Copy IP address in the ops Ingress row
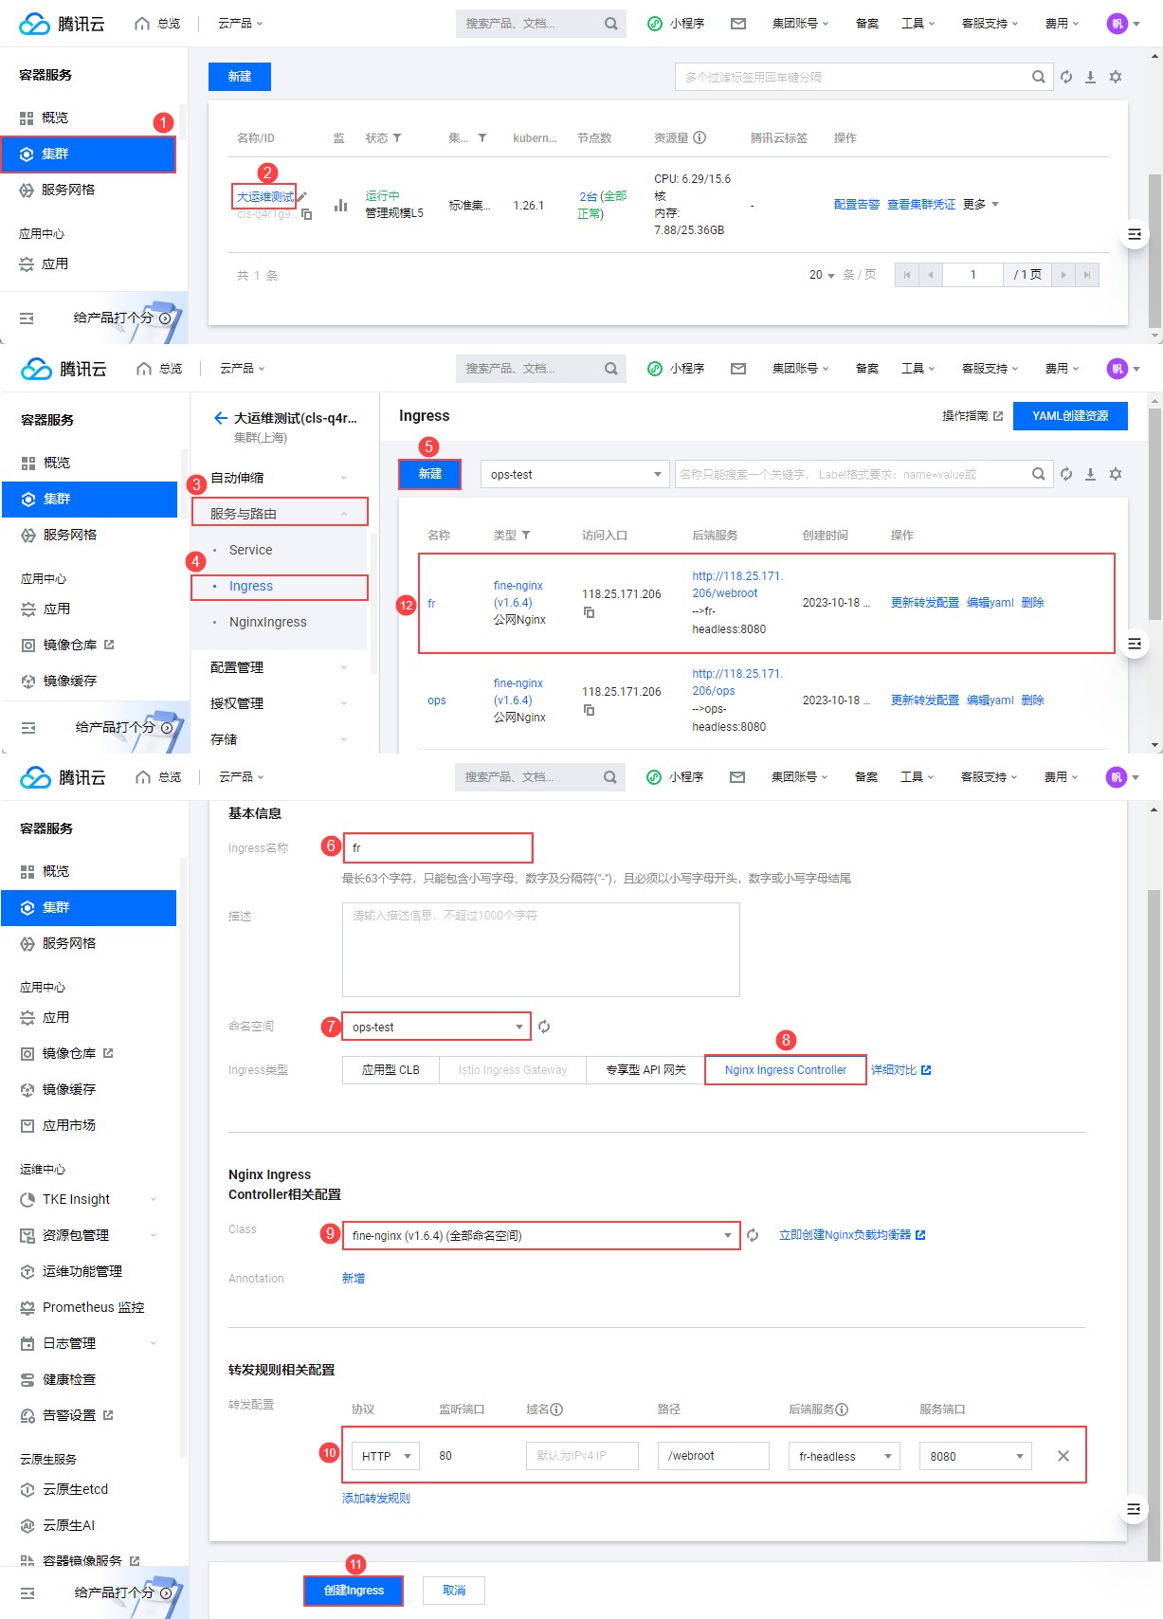1163x1619 pixels. [x=589, y=710]
